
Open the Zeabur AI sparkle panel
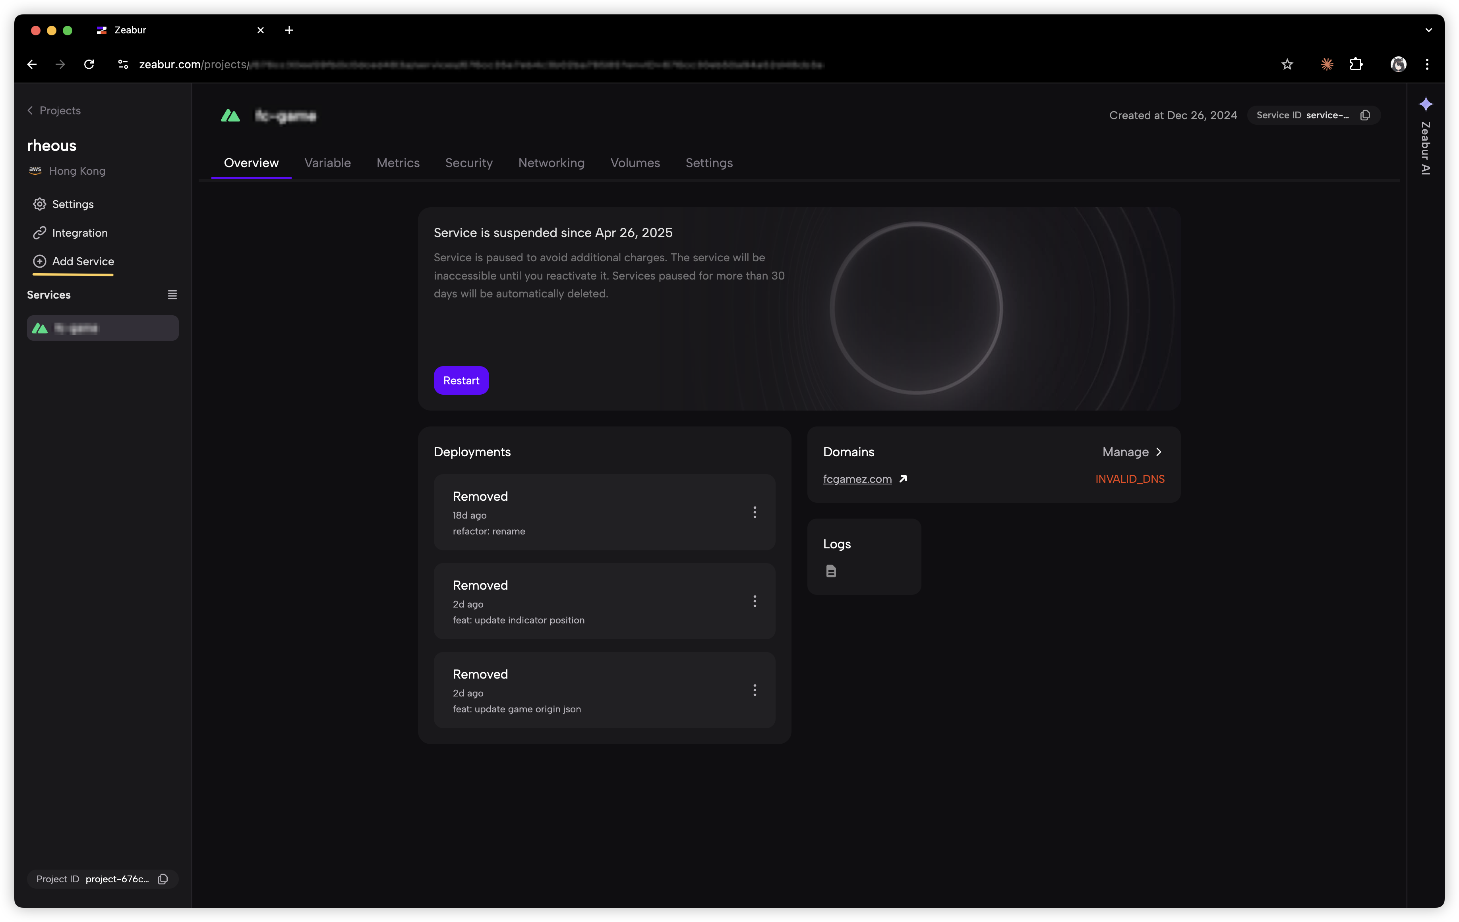click(1426, 105)
